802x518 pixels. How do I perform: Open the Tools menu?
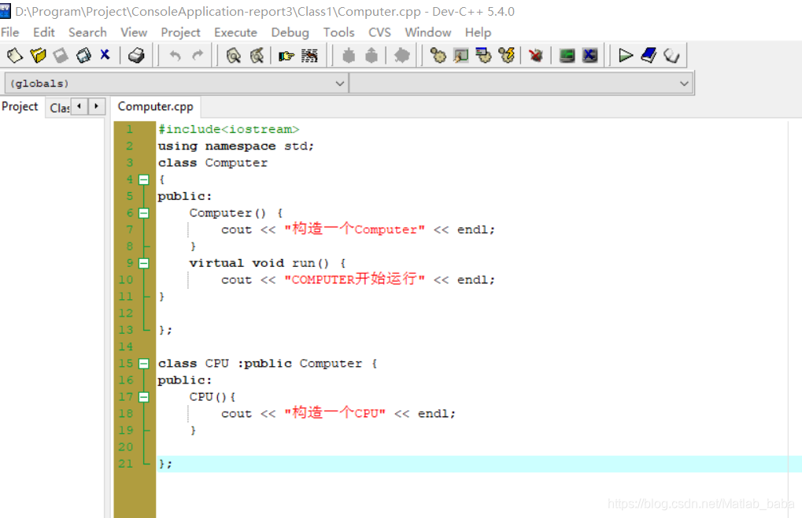point(338,32)
